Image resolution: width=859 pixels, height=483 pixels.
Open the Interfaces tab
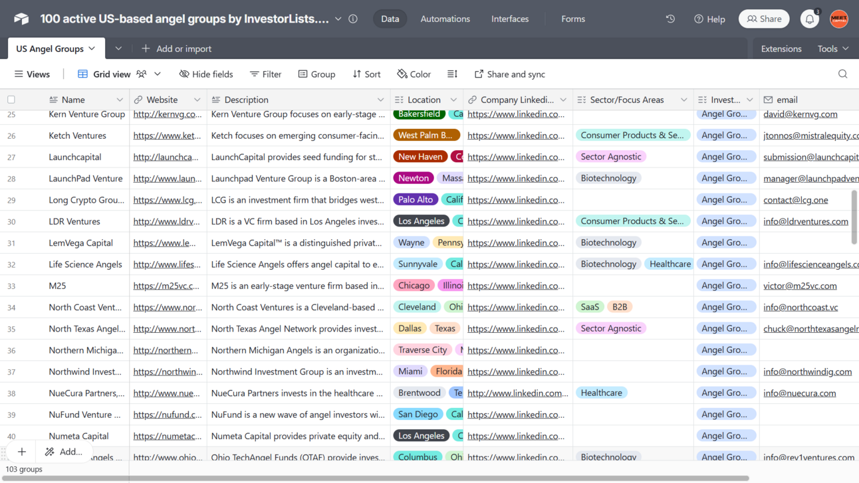coord(510,19)
